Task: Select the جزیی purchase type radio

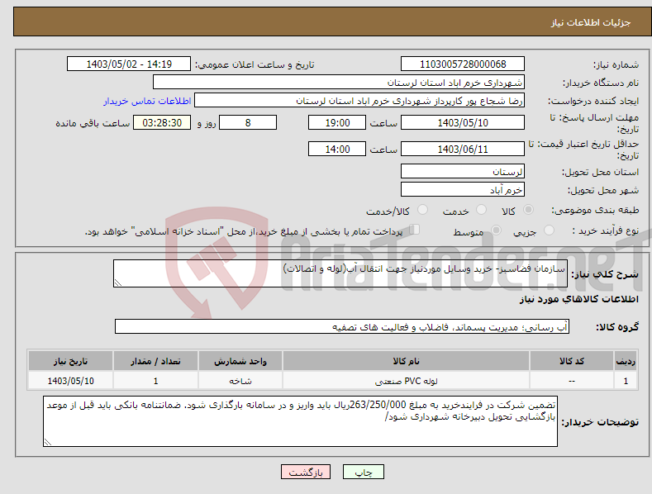Action: point(549,230)
